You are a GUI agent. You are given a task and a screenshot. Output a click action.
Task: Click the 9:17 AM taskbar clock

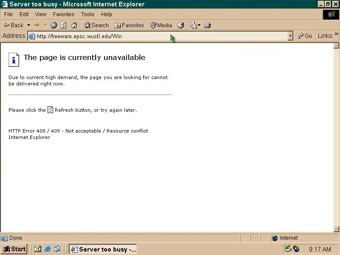tap(320, 249)
